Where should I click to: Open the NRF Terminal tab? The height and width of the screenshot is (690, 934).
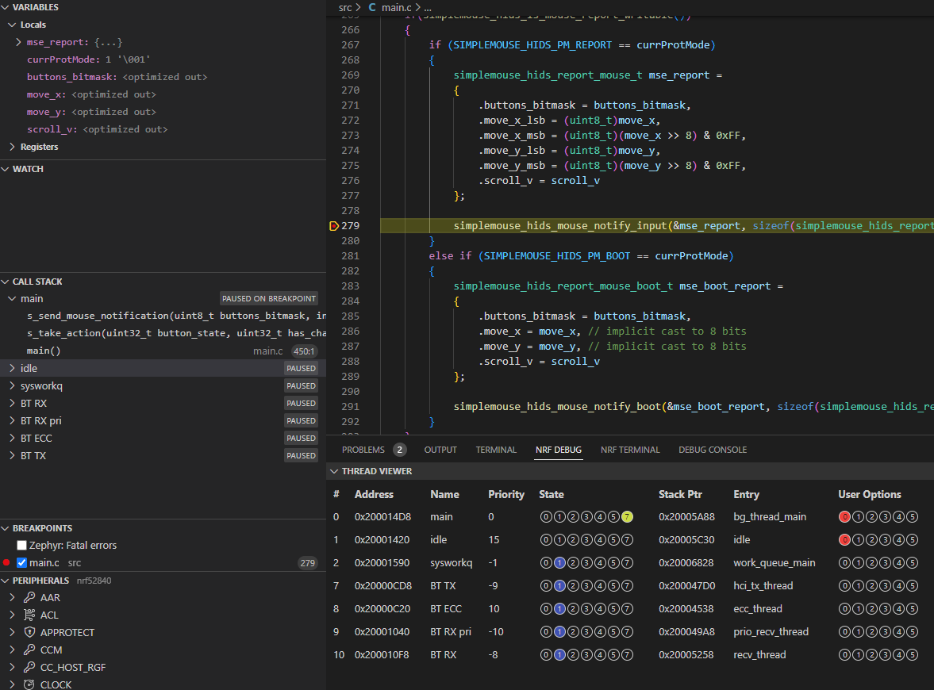pyautogui.click(x=629, y=450)
